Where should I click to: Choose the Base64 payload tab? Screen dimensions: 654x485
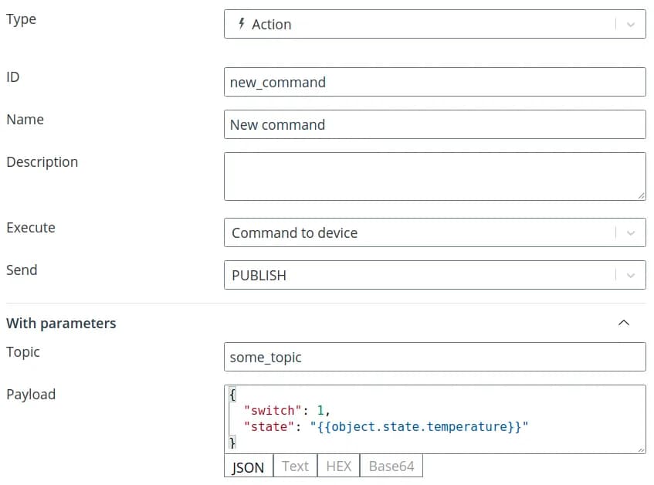click(391, 466)
